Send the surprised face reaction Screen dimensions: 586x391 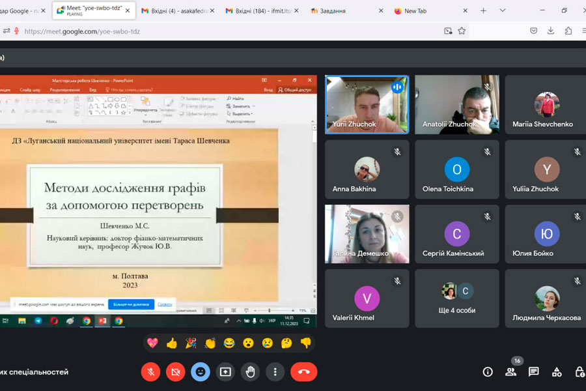(x=248, y=343)
